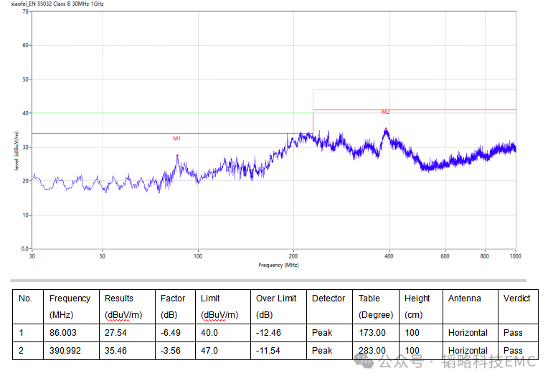Click the M2 marker label near 390 MHz
Viewport: 553px width, 383px height.
385,112
